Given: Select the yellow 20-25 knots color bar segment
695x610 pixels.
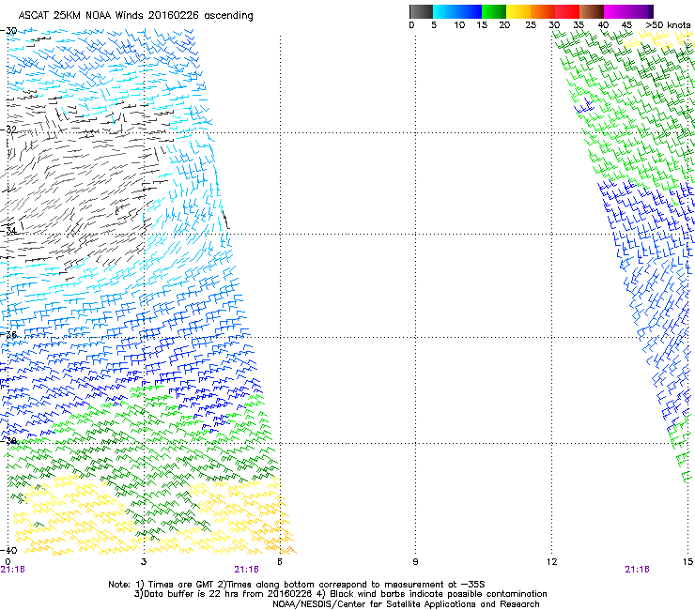Looking at the screenshot, I should pyautogui.click(x=518, y=11).
